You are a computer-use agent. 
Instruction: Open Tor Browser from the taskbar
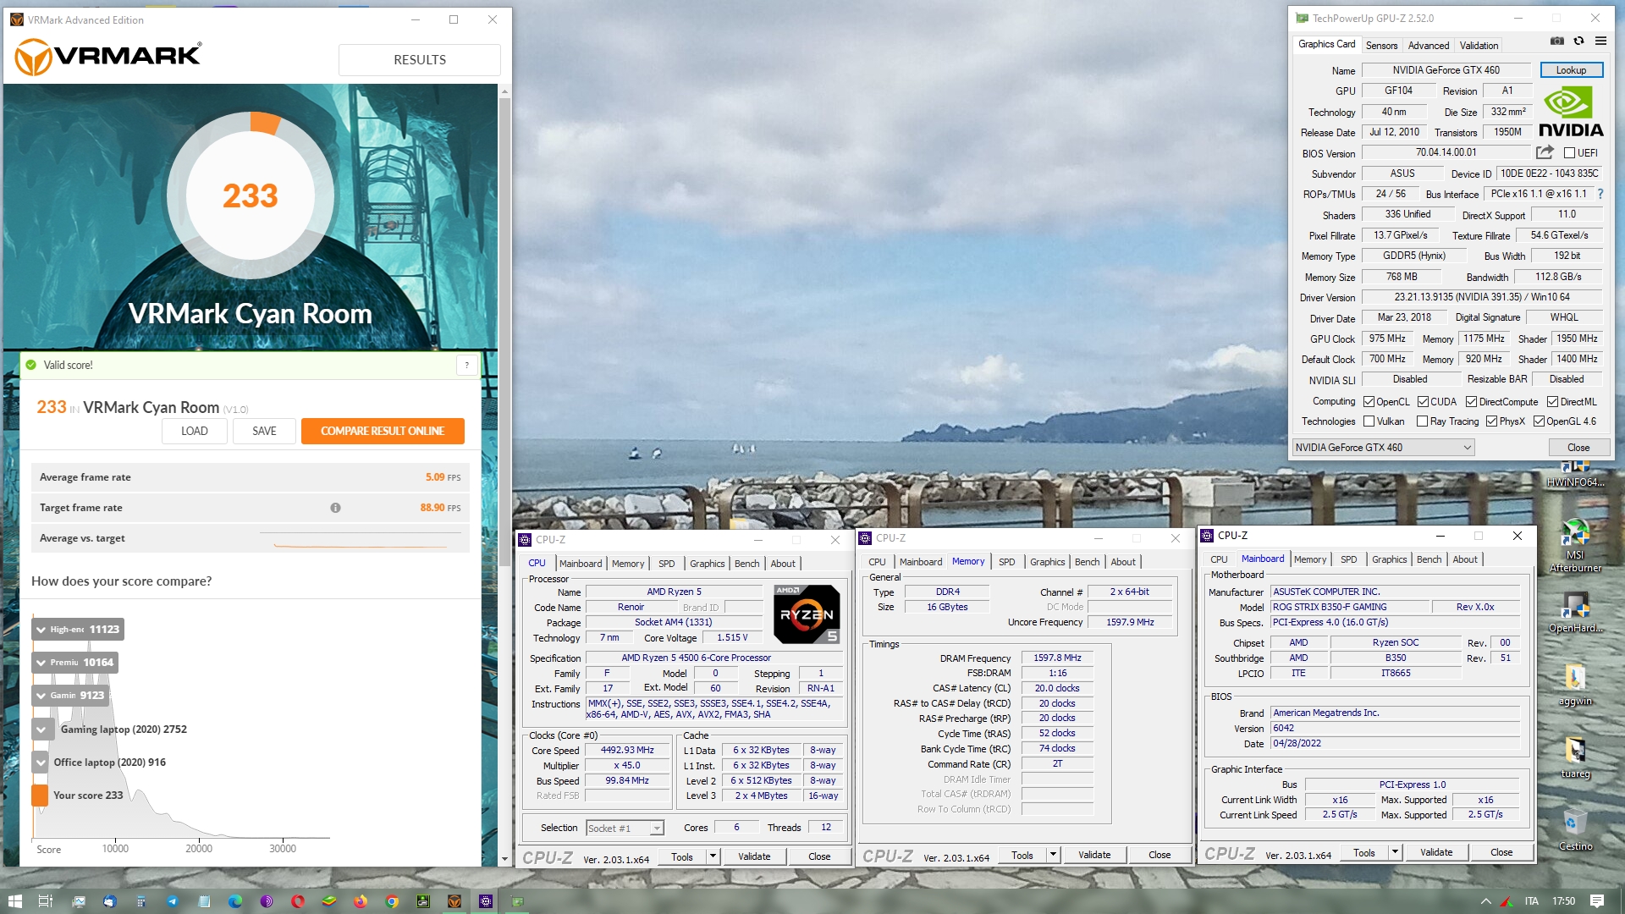tap(267, 901)
